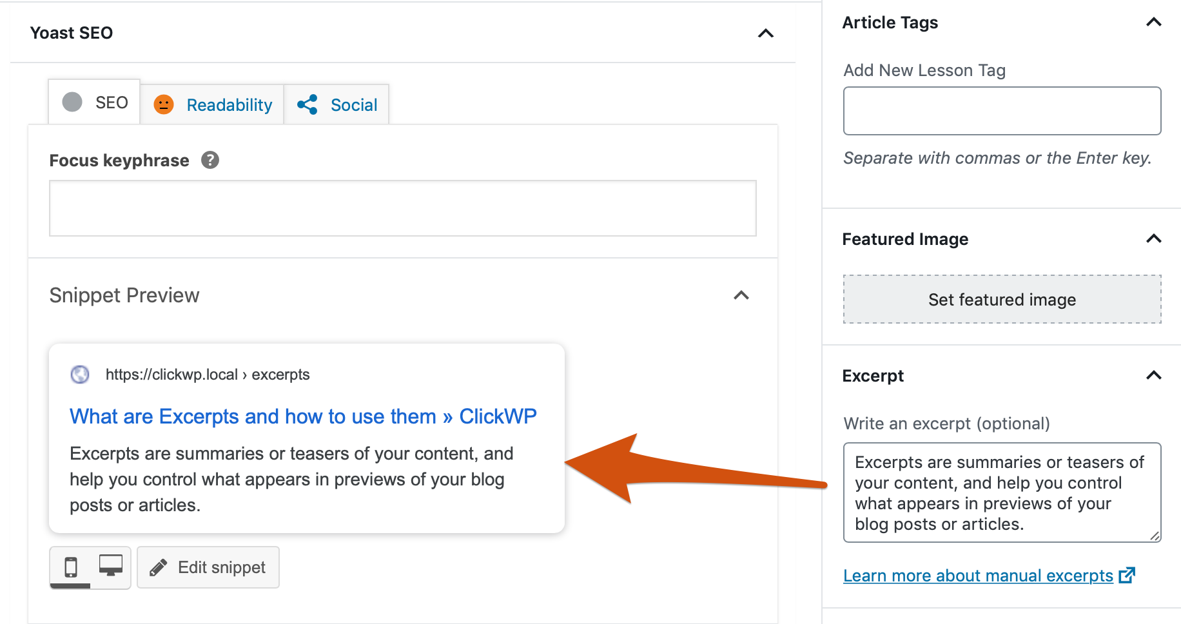This screenshot has width=1181, height=624.
Task: Collapse the Snippet Preview section
Action: 741,296
